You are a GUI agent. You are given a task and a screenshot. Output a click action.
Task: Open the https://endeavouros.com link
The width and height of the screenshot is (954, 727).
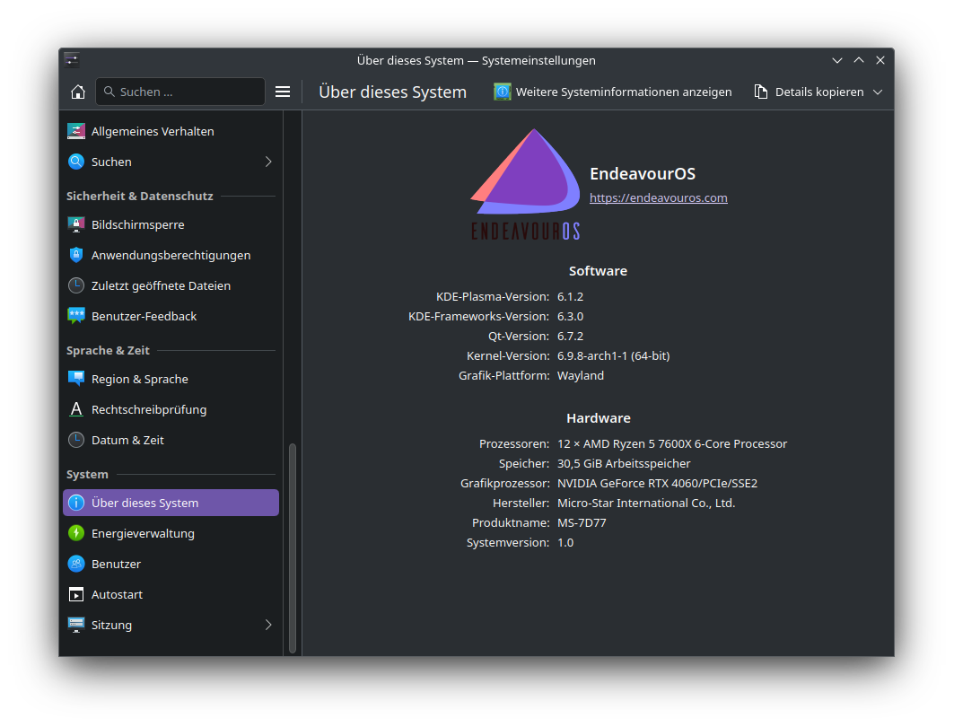tap(659, 197)
